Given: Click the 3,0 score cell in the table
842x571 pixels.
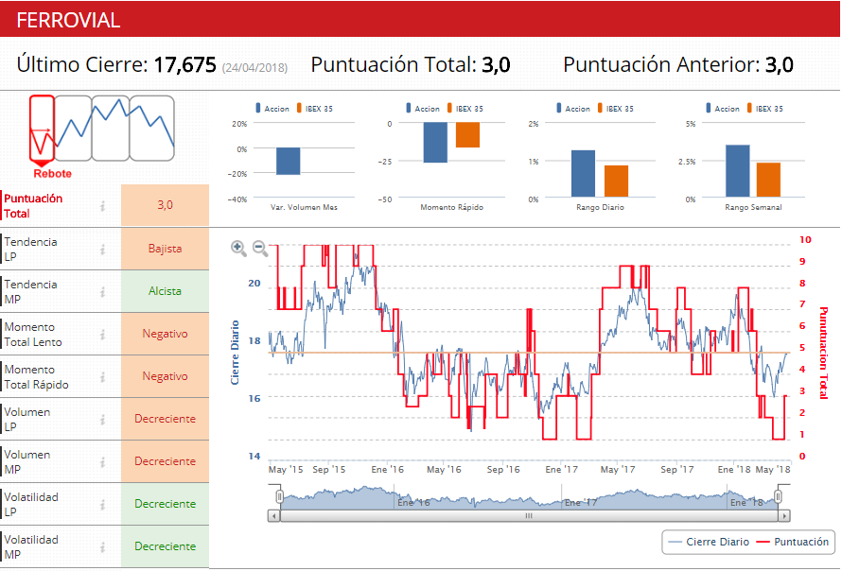Looking at the screenshot, I should [165, 205].
